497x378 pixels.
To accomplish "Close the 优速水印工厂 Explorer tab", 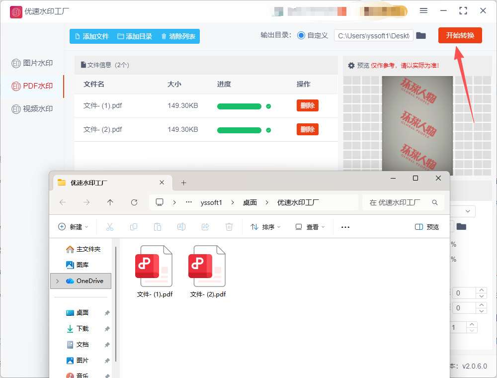I will (162, 183).
